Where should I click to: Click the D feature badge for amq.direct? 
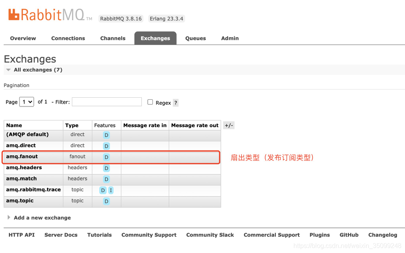coord(106,146)
